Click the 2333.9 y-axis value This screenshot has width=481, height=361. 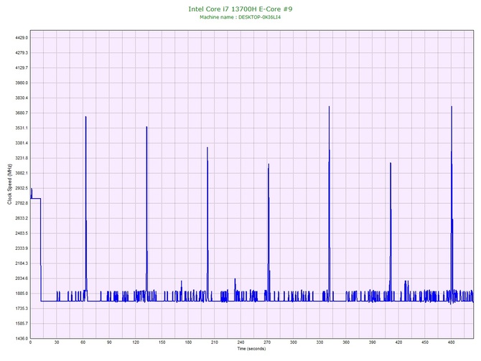click(x=22, y=248)
